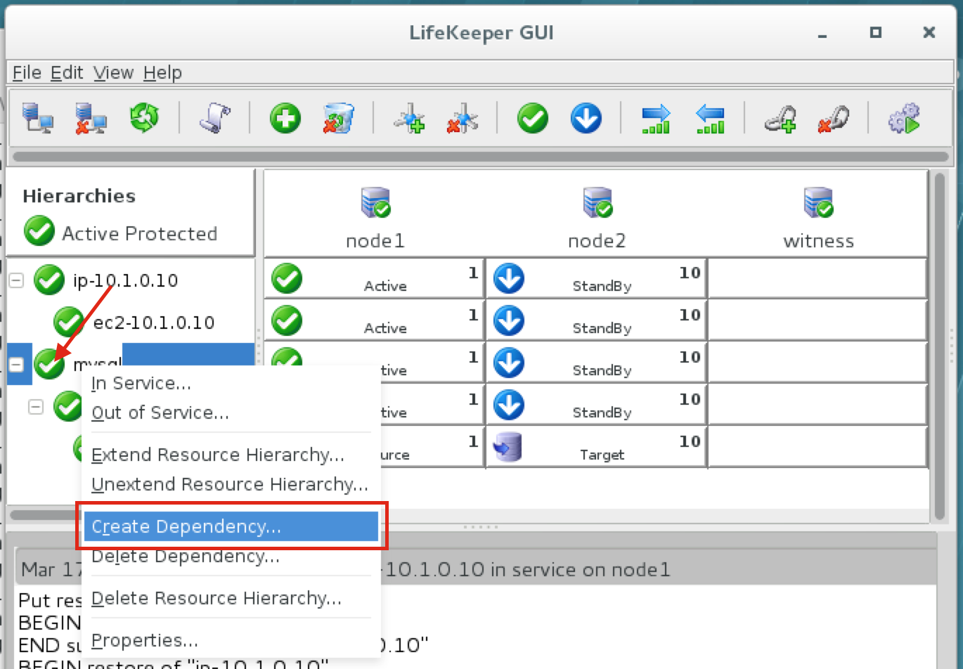963x669 pixels.
Task: Collapse the mysql hierarchy
Action: pyautogui.click(x=16, y=364)
